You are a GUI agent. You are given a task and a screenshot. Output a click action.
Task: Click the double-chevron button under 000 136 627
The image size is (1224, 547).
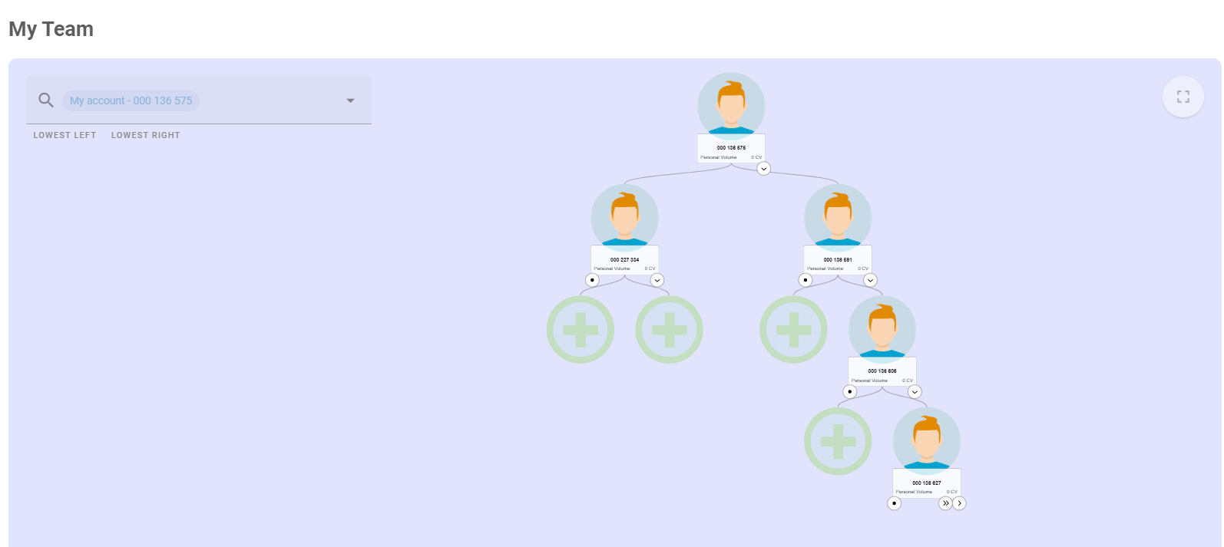[945, 503]
